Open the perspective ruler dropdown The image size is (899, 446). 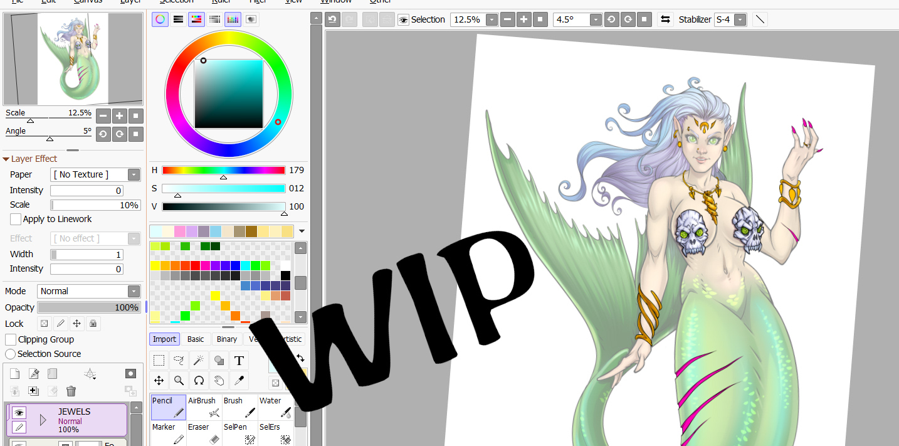91,374
